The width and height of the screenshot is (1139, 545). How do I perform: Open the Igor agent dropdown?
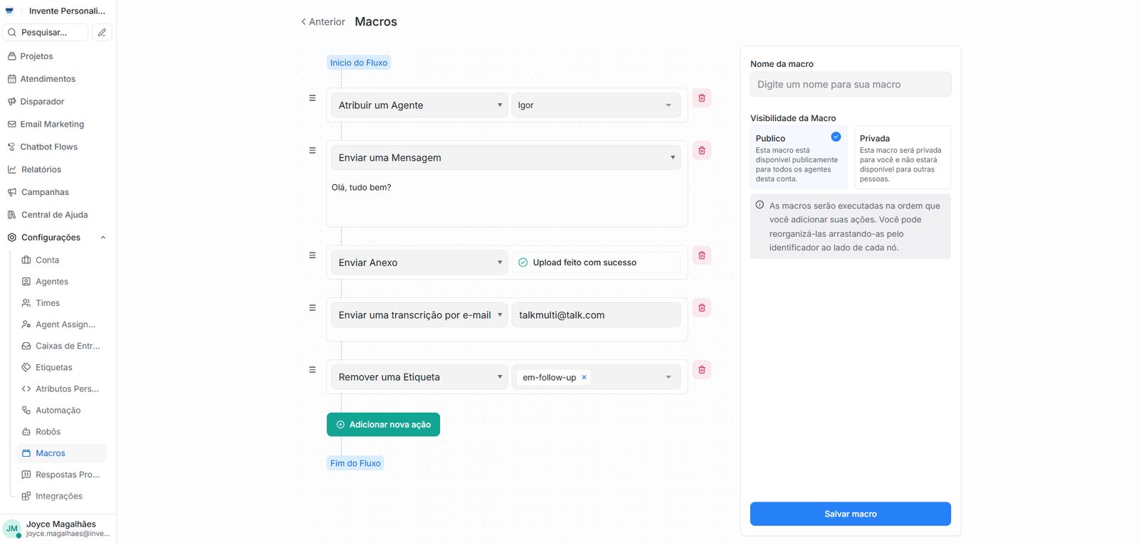point(596,105)
